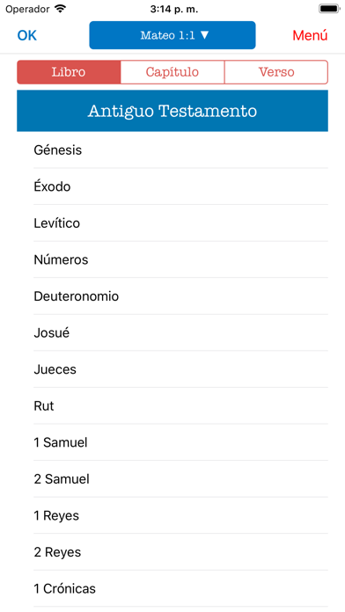The height and width of the screenshot is (612, 345).
Task: Open the Mateo 1:1 reference dropdown
Action: pos(172,35)
